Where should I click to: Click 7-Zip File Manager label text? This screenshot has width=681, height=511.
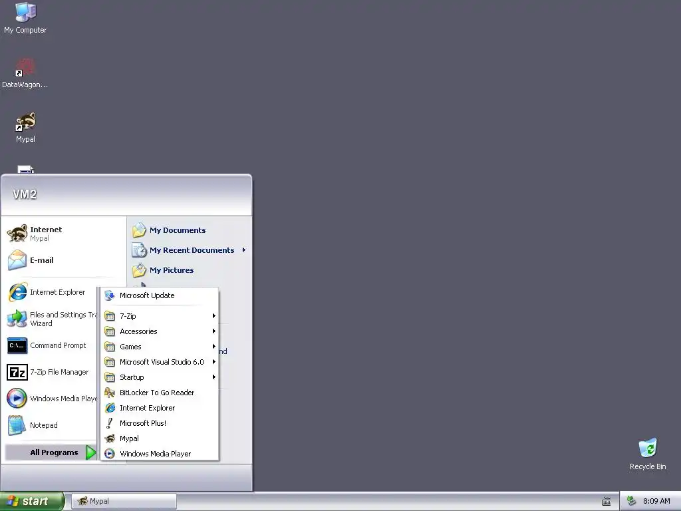point(59,373)
